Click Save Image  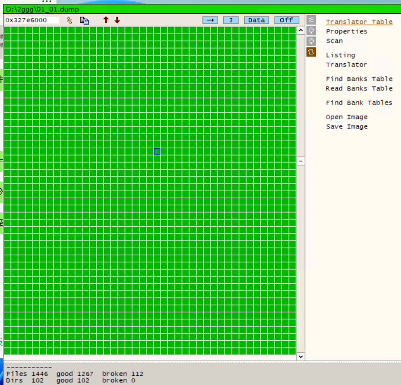347,126
